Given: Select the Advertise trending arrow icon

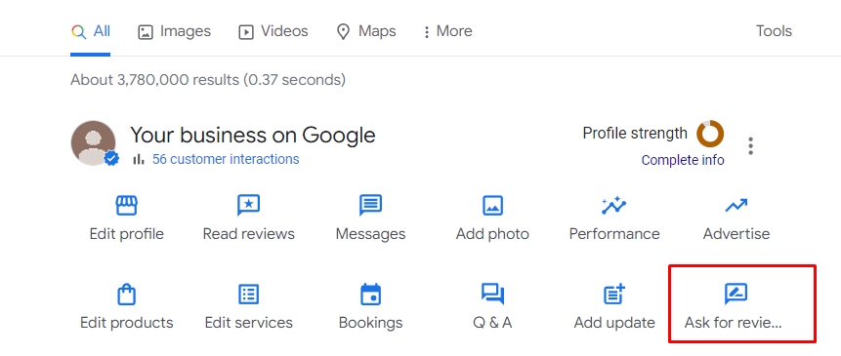Looking at the screenshot, I should pyautogui.click(x=736, y=205).
